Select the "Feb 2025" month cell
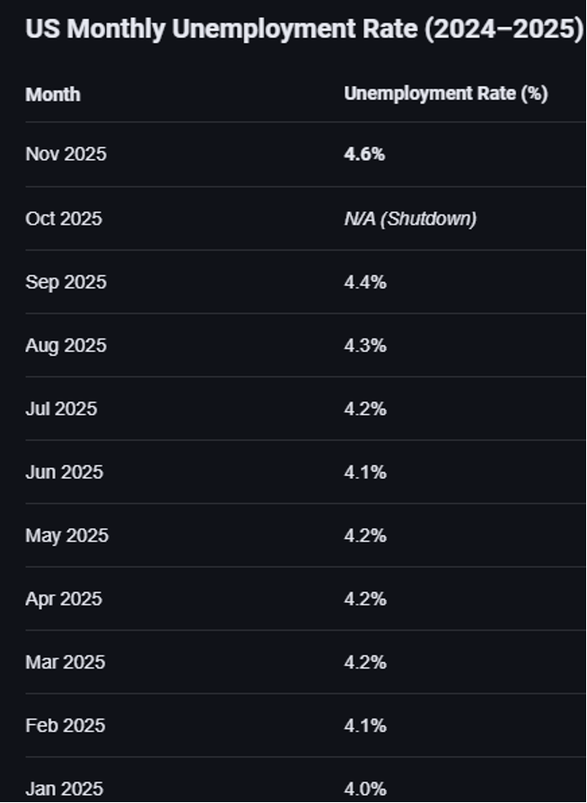This screenshot has height=803, width=587. pos(65,726)
